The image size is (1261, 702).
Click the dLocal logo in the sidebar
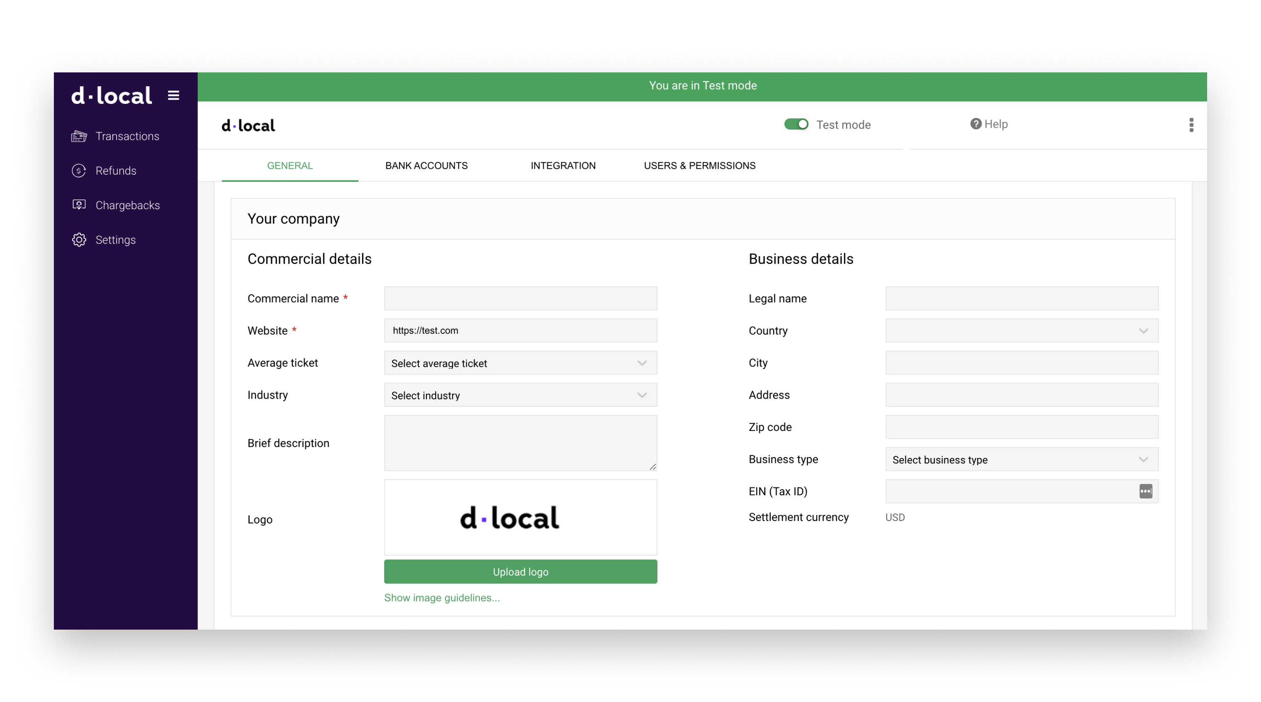(x=112, y=95)
